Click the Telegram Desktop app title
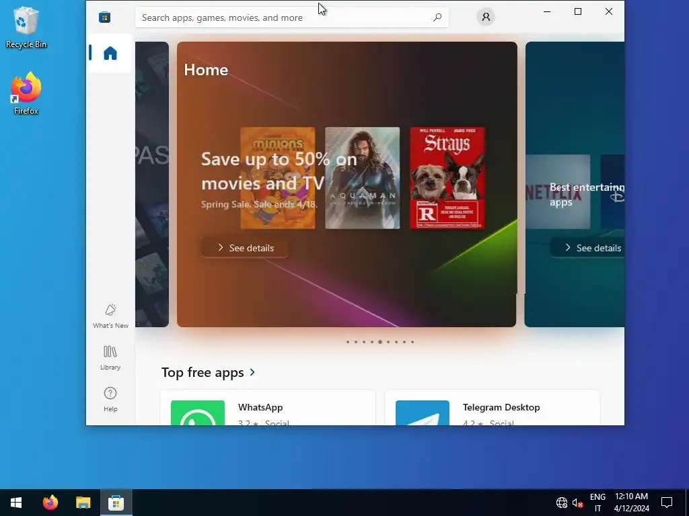The width and height of the screenshot is (689, 516). pos(501,407)
